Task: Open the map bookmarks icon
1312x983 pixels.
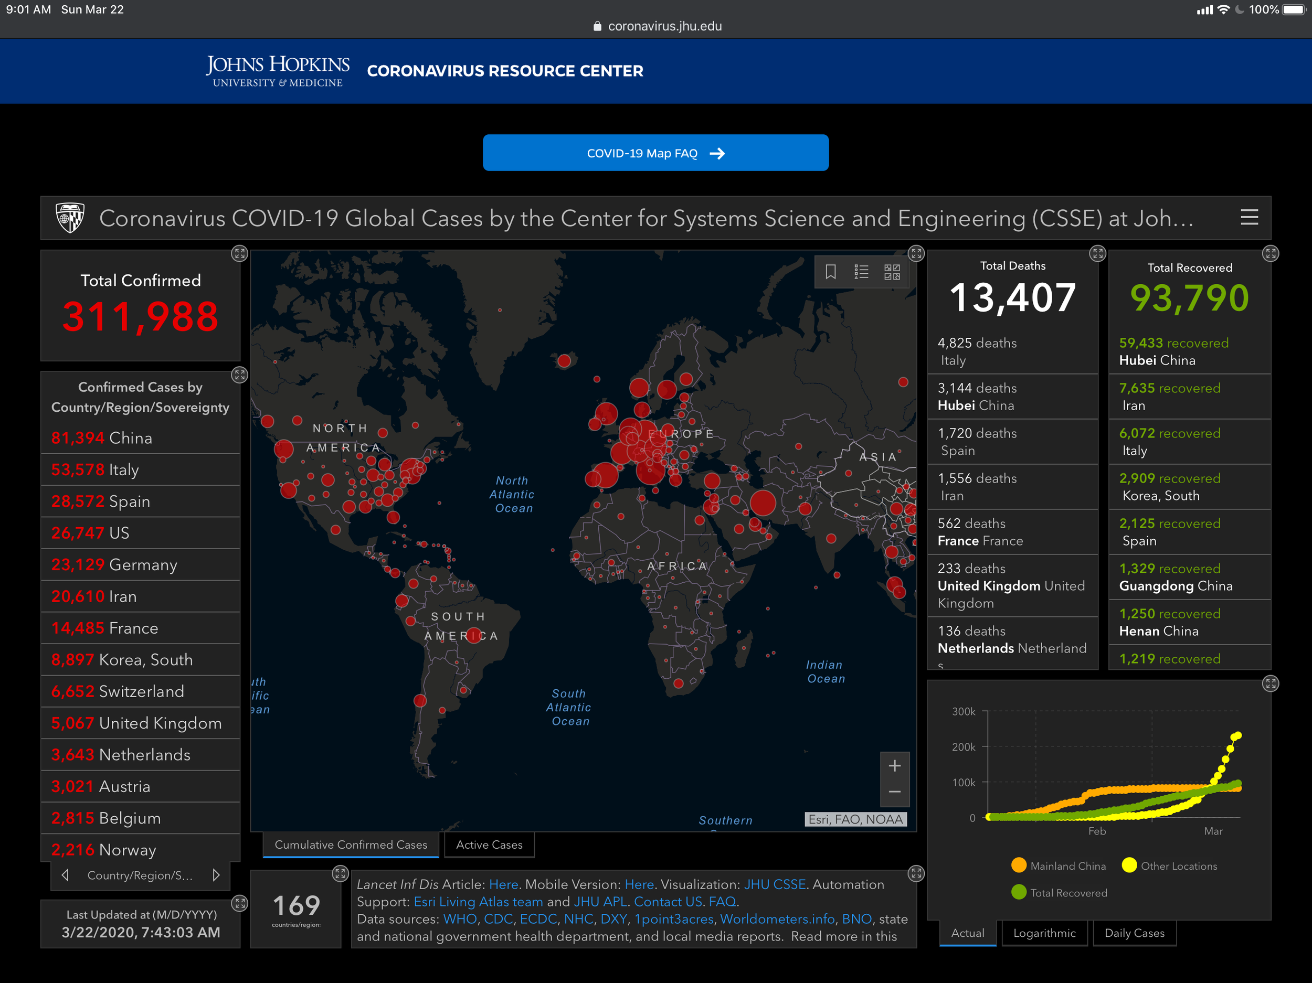Action: point(830,272)
